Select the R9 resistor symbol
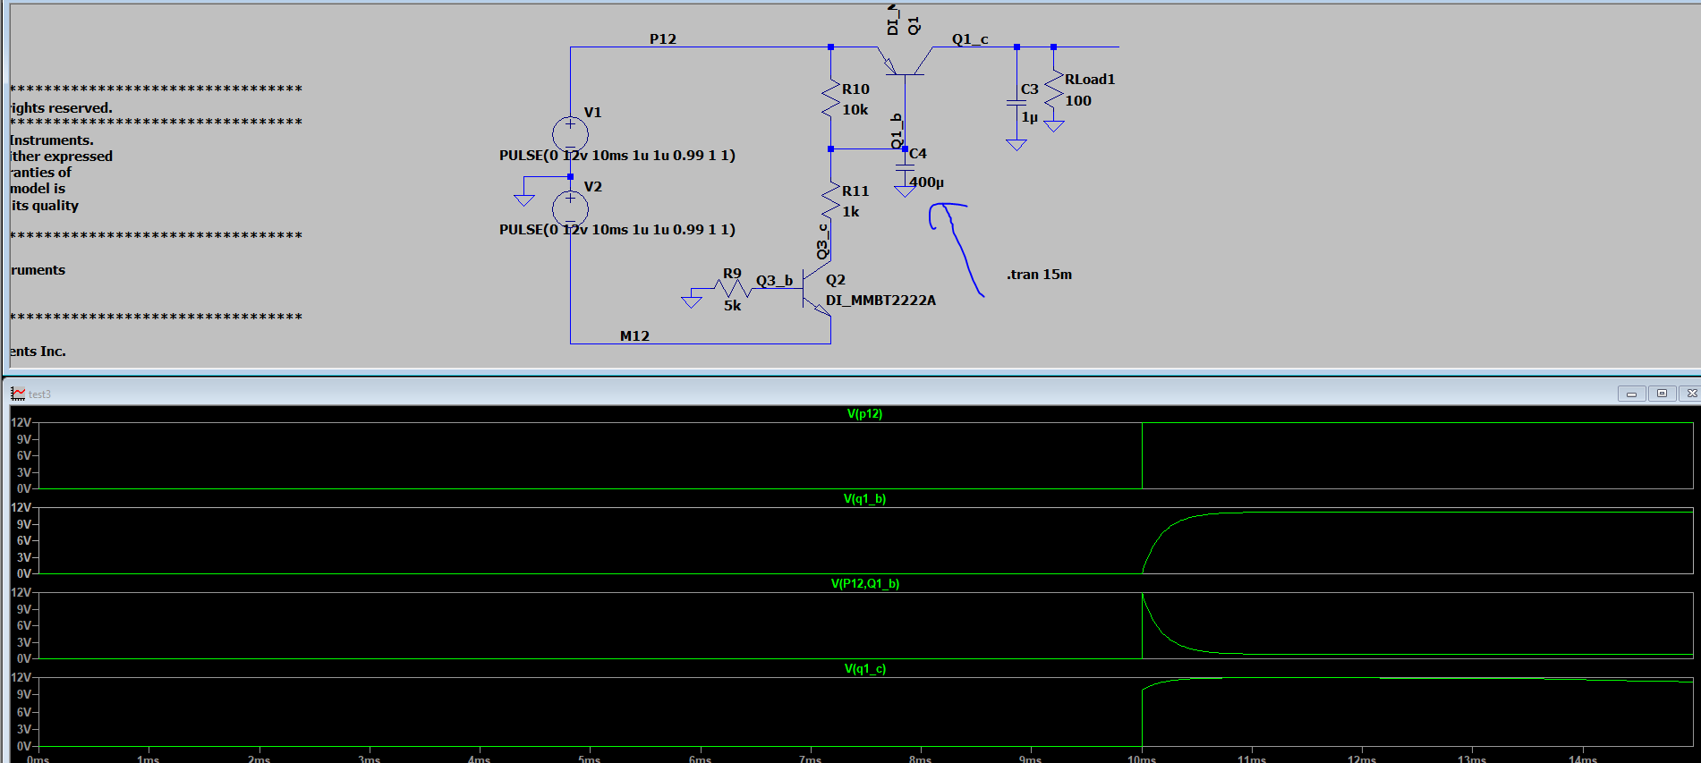1701x763 pixels. pyautogui.click(x=732, y=288)
